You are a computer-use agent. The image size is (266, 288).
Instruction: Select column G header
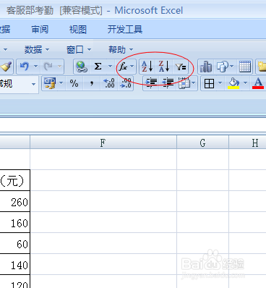(202, 143)
